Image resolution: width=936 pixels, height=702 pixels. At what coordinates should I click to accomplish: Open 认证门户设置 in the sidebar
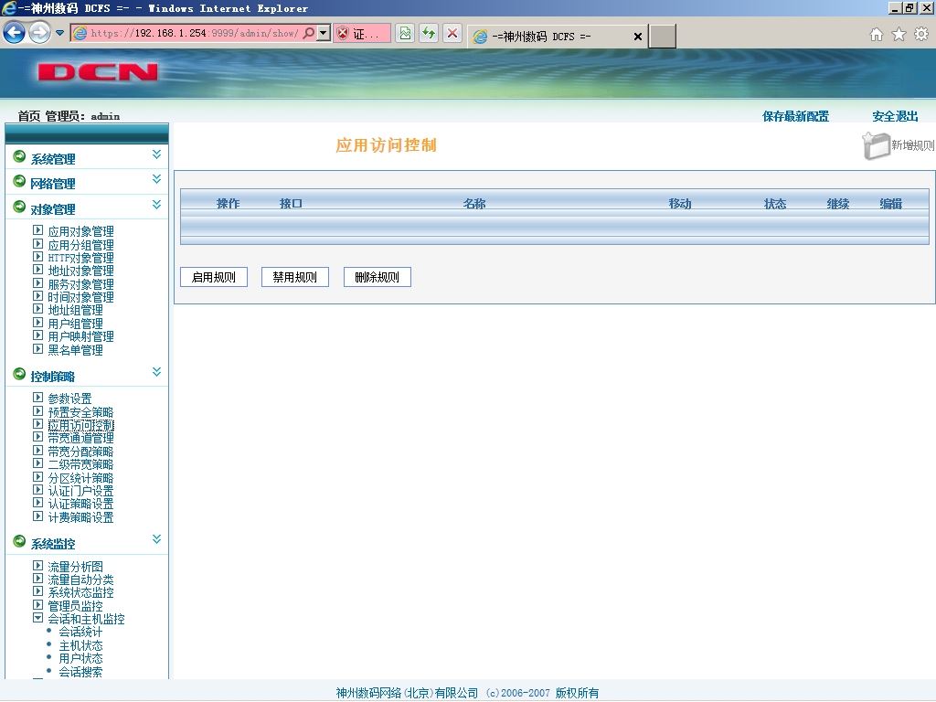[x=80, y=491]
